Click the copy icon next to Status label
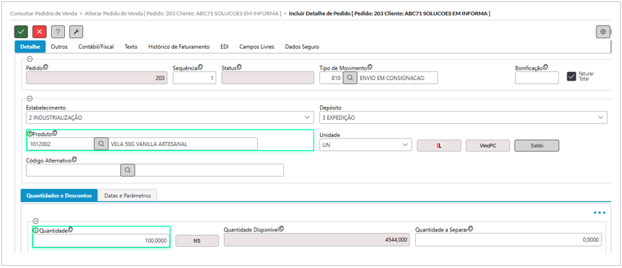The width and height of the screenshot is (622, 268). pyautogui.click(x=239, y=68)
